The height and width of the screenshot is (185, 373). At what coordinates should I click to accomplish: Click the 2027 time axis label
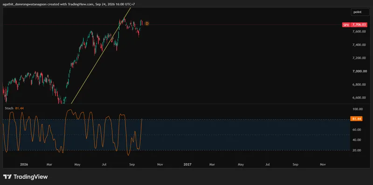coord(188,164)
